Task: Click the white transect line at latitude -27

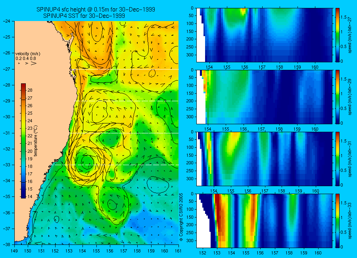Action: tap(125, 69)
